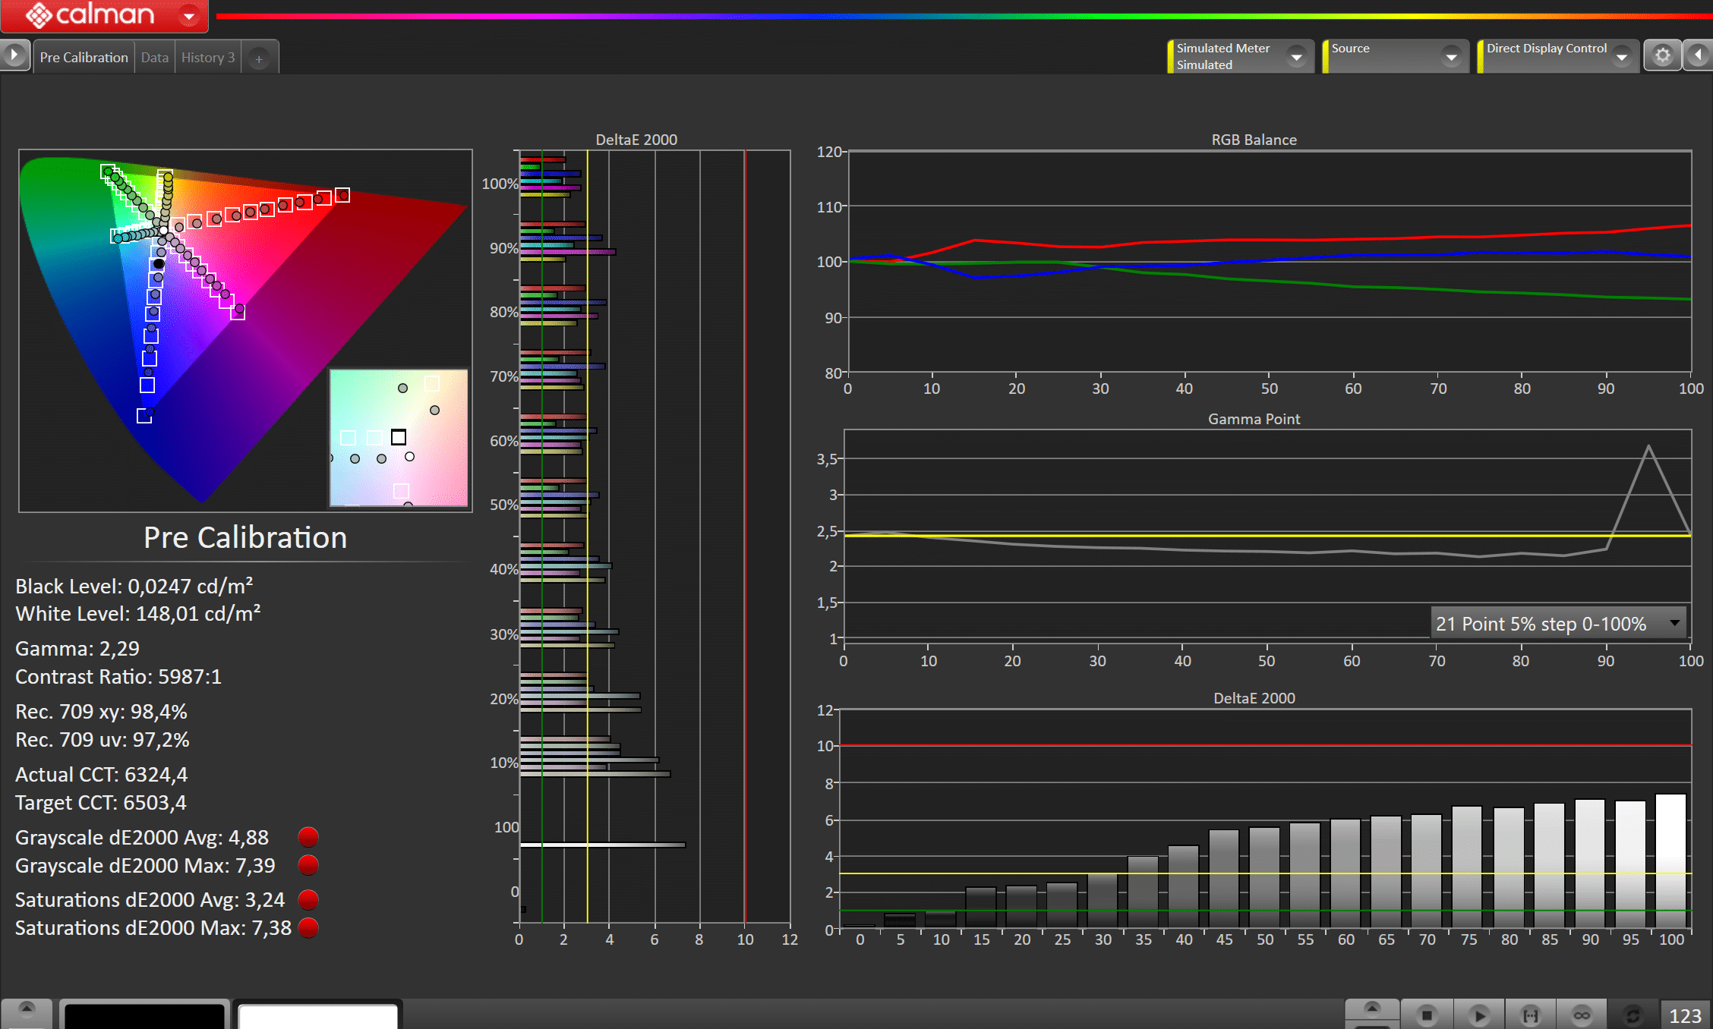Open the Direct Display Control dropdown
This screenshot has height=1029, width=1713.
(x=1622, y=57)
